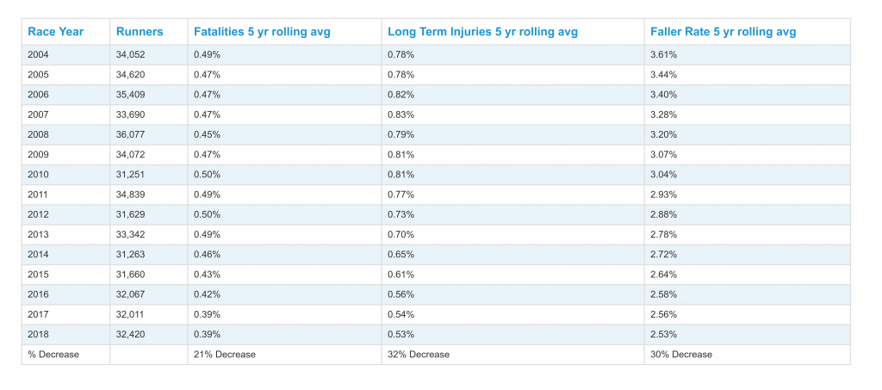Select the 32,420 runners cell
882x390 pixels.
pyautogui.click(x=130, y=334)
